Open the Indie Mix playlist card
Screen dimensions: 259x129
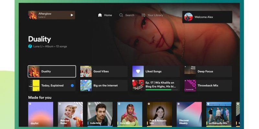[x=100, y=114]
